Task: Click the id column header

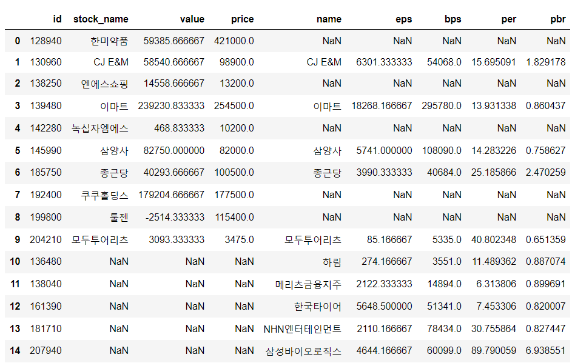Action: pos(57,19)
